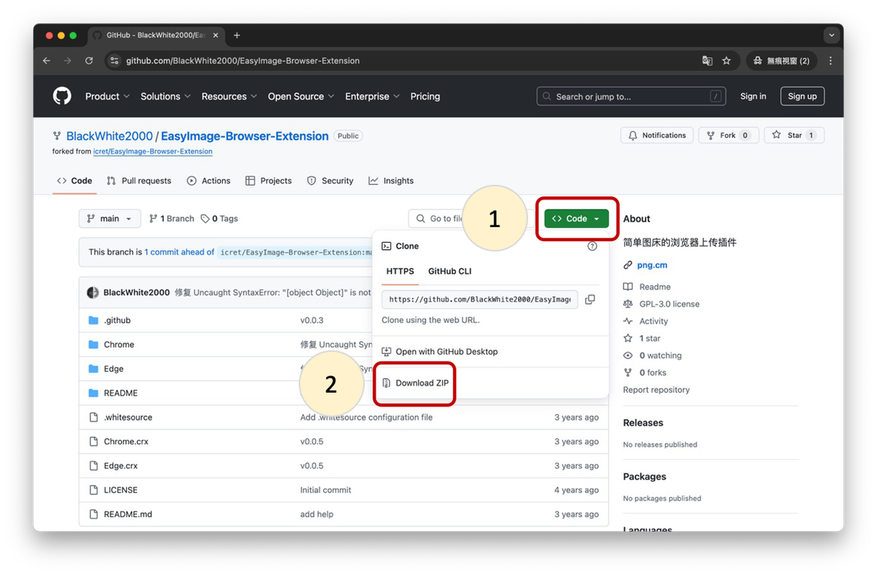This screenshot has height=576, width=877.
Task: Click the browser back arrow
Action: click(47, 60)
